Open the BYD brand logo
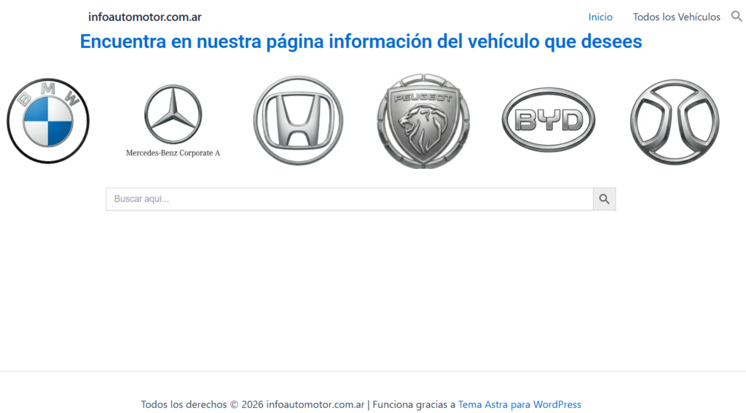This screenshot has height=413, width=746. click(548, 120)
